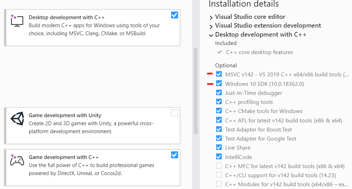Expand Visual Studio extension development section
Viewport: 352px width, 189px height.
pos(211,26)
